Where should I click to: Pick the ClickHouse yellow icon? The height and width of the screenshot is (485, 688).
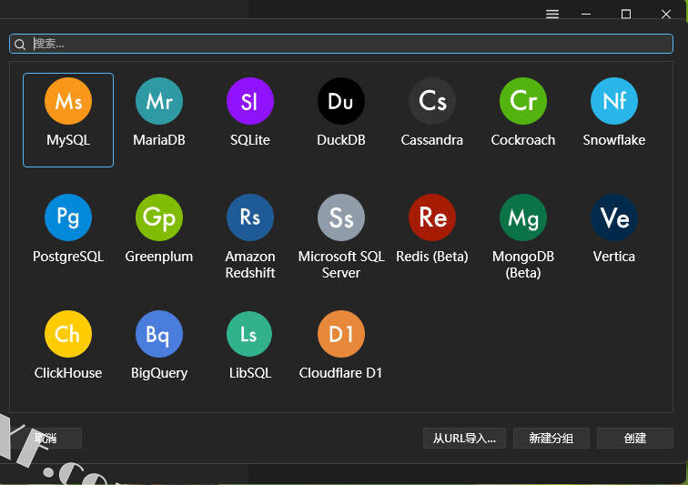click(68, 334)
